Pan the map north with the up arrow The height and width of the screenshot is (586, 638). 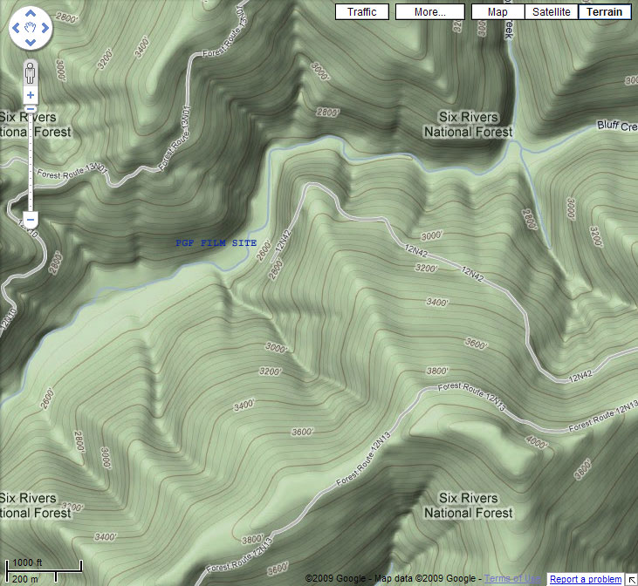tap(31, 14)
